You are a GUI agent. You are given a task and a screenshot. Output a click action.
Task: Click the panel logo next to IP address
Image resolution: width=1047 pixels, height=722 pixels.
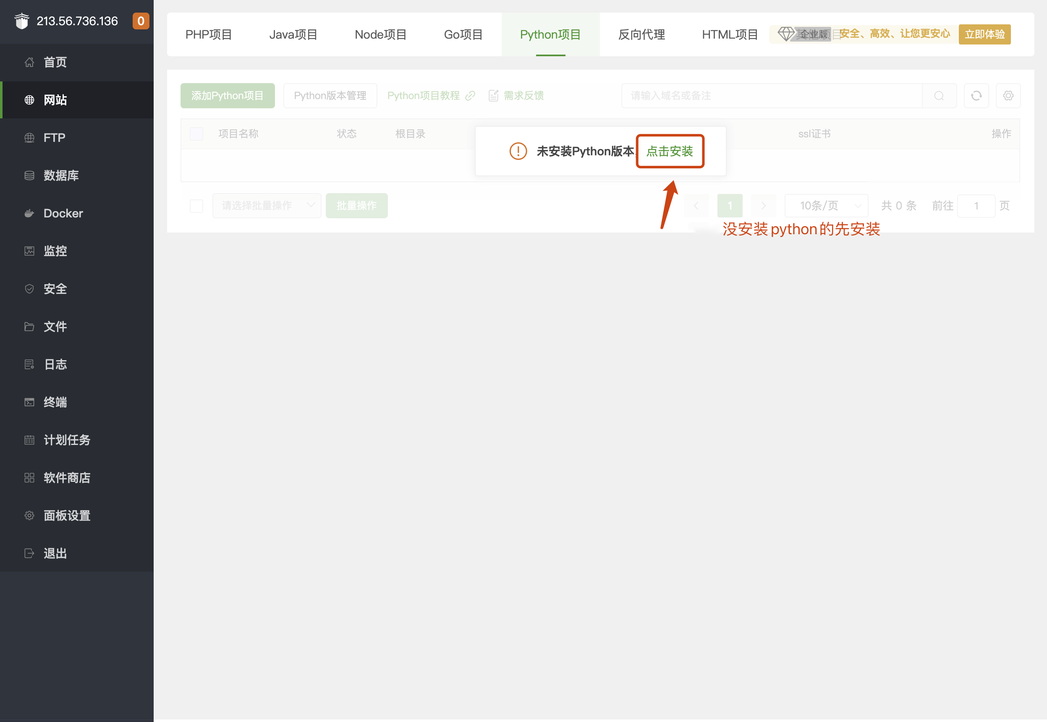point(22,21)
